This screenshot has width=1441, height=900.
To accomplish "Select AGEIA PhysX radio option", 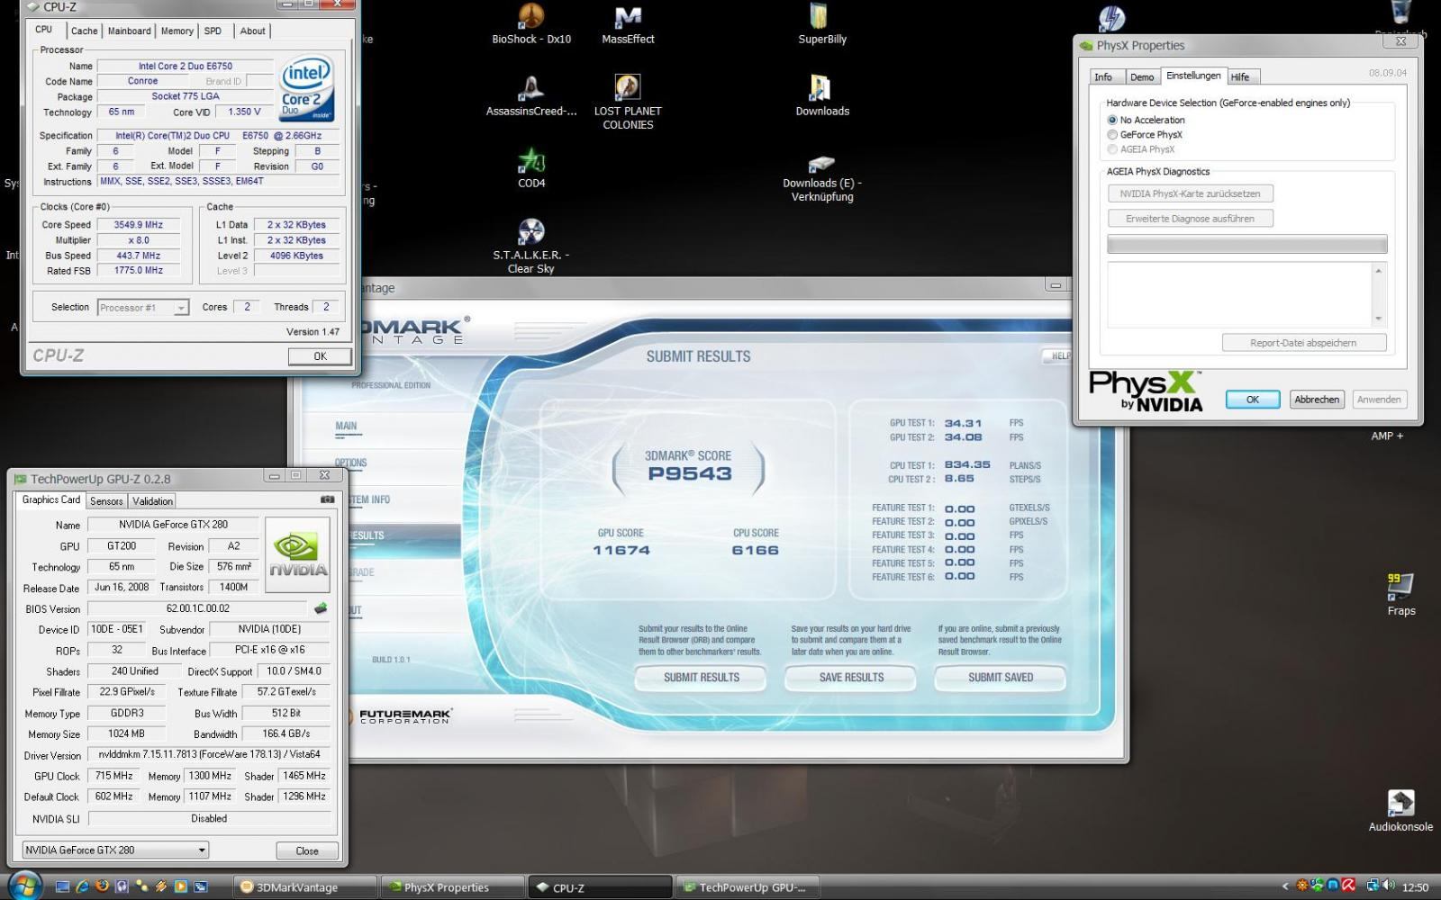I will pos(1112,149).
